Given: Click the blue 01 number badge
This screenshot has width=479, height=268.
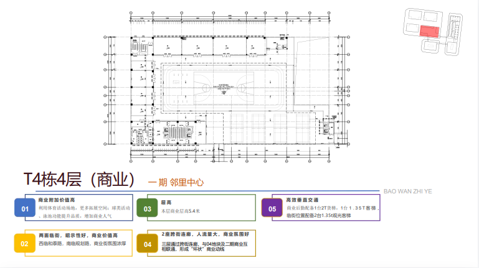Looking at the screenshot, I should click(x=25, y=207).
